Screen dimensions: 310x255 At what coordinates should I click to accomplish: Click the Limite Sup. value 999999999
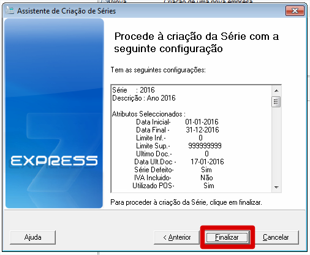pos(205,146)
